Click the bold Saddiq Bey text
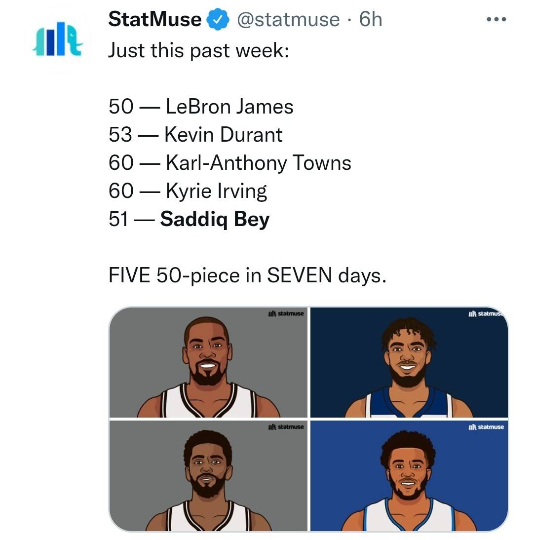 tap(215, 219)
